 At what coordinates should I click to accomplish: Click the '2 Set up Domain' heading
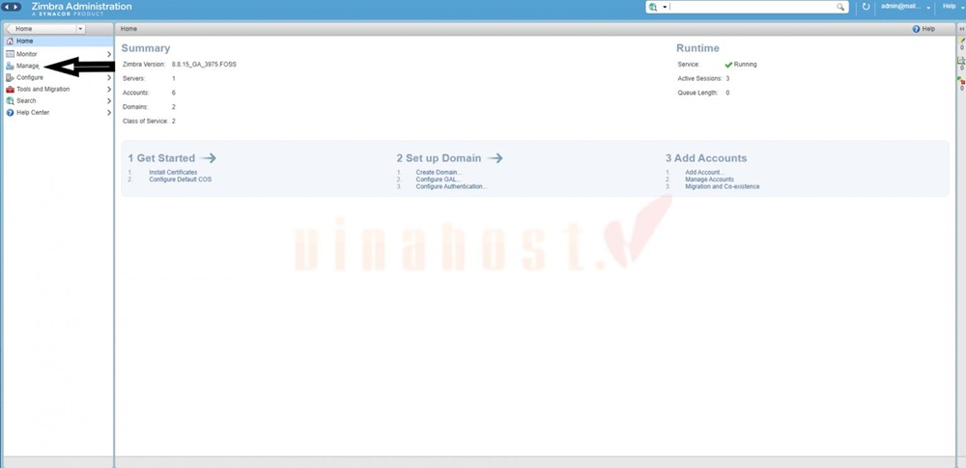tap(439, 158)
